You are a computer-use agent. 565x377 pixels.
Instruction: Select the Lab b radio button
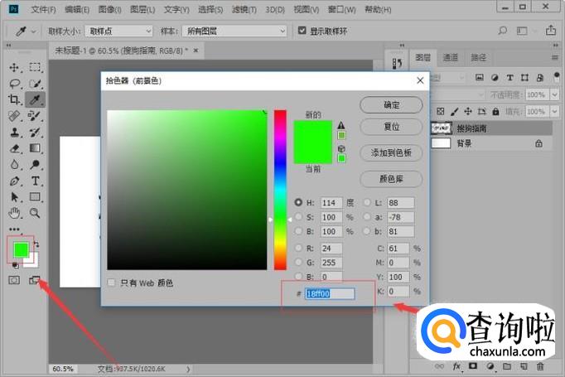pyautogui.click(x=367, y=231)
